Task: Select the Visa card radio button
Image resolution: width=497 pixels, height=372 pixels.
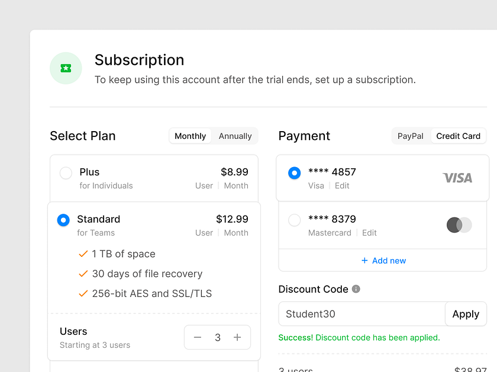Action: pos(294,172)
